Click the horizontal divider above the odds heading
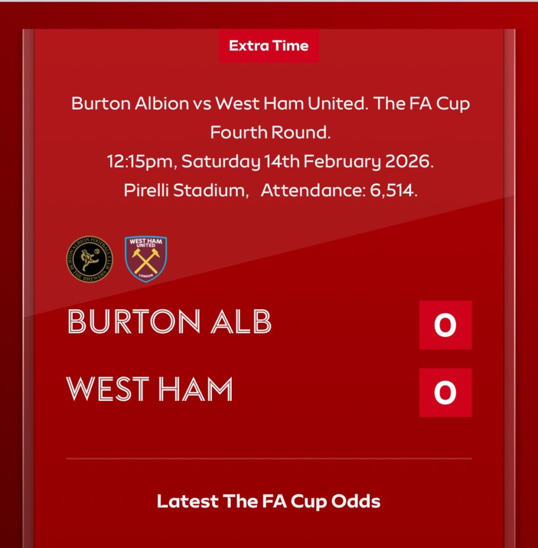This screenshot has height=548, width=538. coord(269,459)
